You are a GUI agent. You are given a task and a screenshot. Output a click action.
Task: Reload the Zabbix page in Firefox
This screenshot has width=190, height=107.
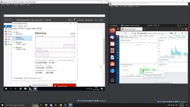coord(125,33)
